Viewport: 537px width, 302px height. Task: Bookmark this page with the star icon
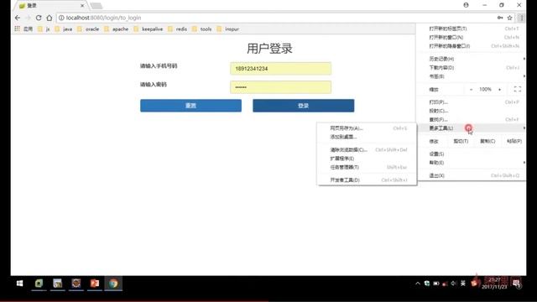509,18
